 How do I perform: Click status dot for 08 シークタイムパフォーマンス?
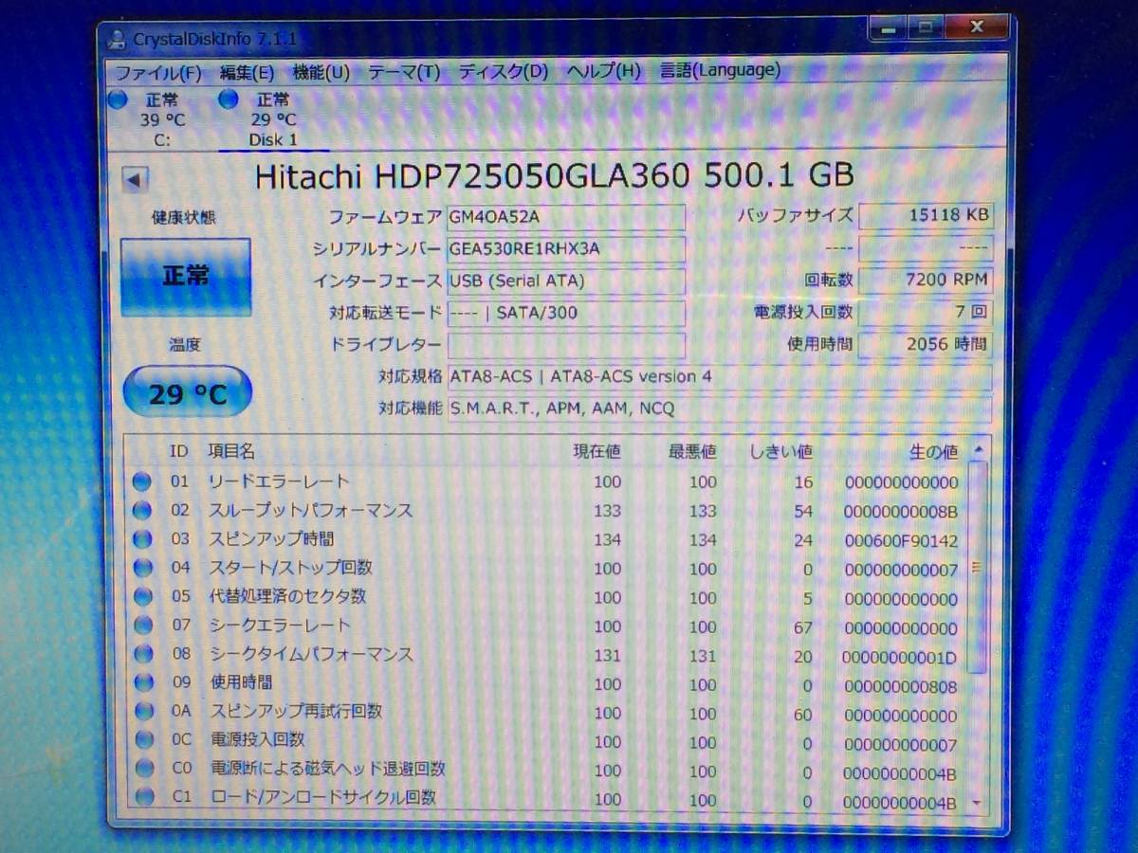click(142, 653)
